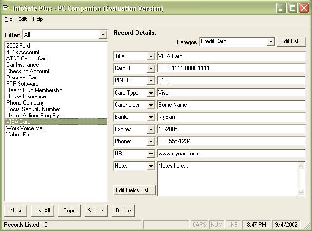Click the Notes scrollbar down arrow
Screen dimensions: 312x231
(301, 192)
